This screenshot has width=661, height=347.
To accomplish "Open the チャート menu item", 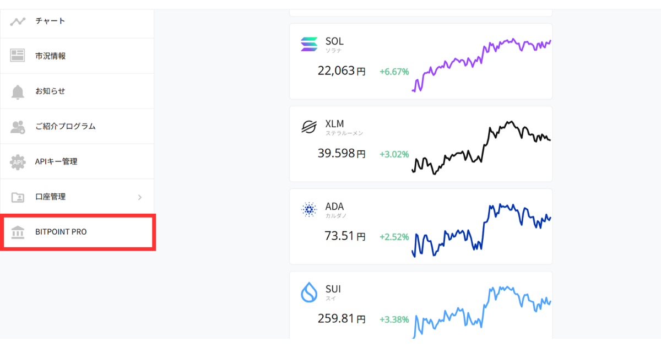I will 50,21.
